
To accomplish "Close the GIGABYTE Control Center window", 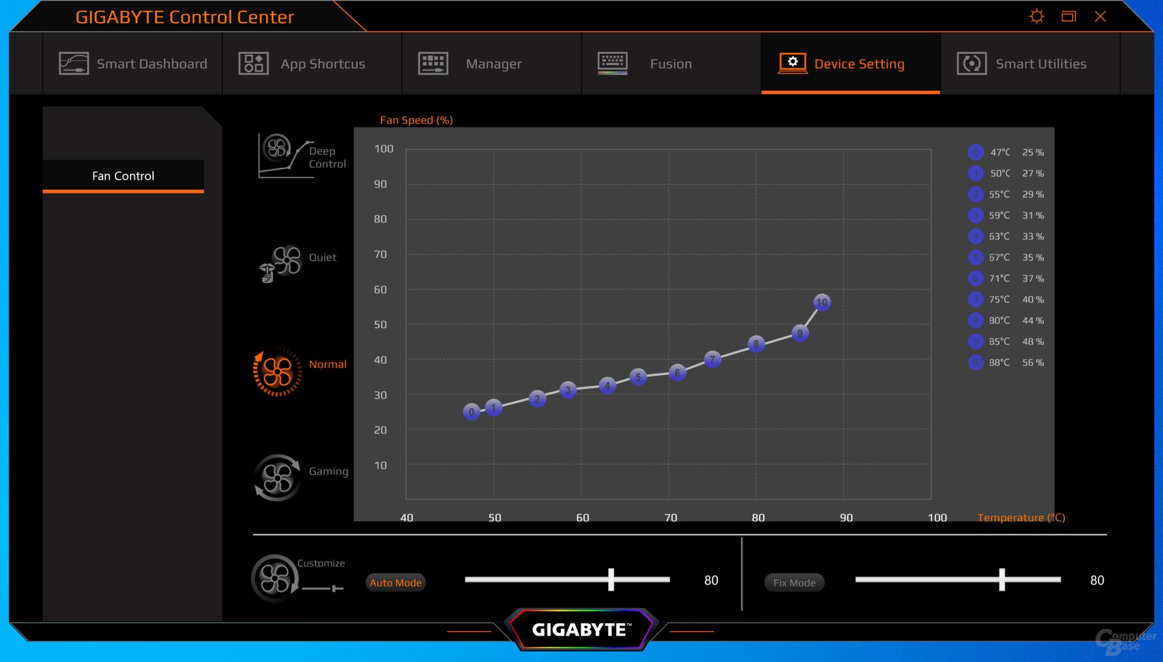I will pyautogui.click(x=1100, y=17).
